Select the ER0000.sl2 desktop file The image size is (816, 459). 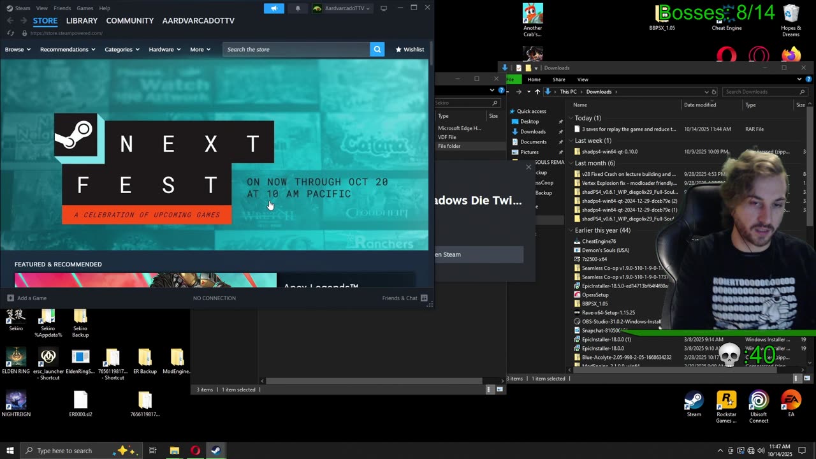click(81, 404)
